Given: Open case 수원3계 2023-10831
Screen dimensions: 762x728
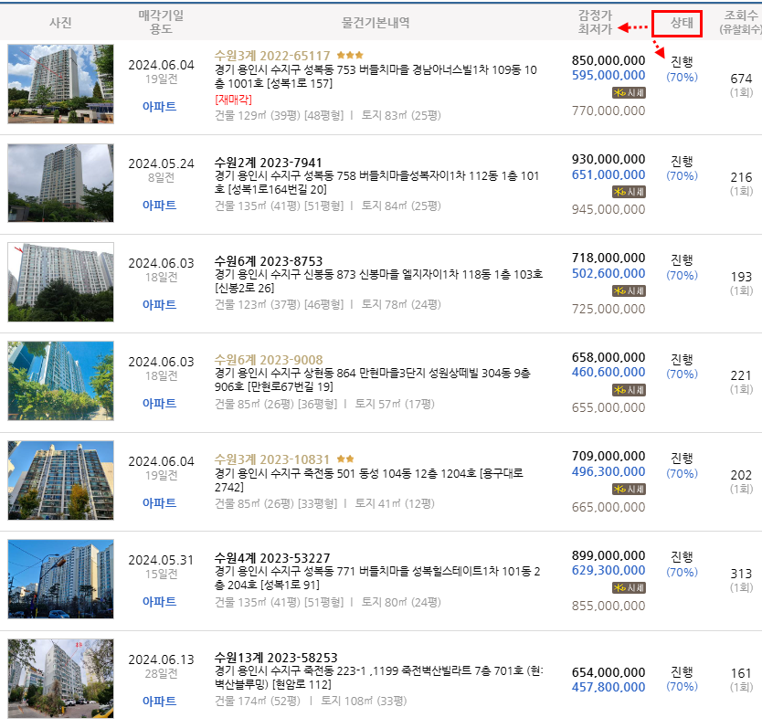Looking at the screenshot, I should pos(272,459).
